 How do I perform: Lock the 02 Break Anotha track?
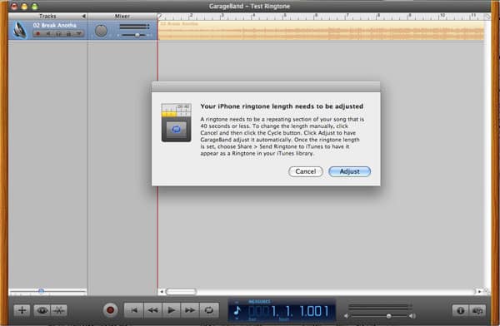tap(68, 33)
